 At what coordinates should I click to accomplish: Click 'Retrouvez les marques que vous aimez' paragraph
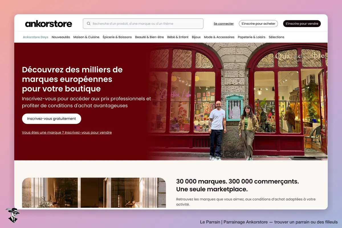pos(246,202)
